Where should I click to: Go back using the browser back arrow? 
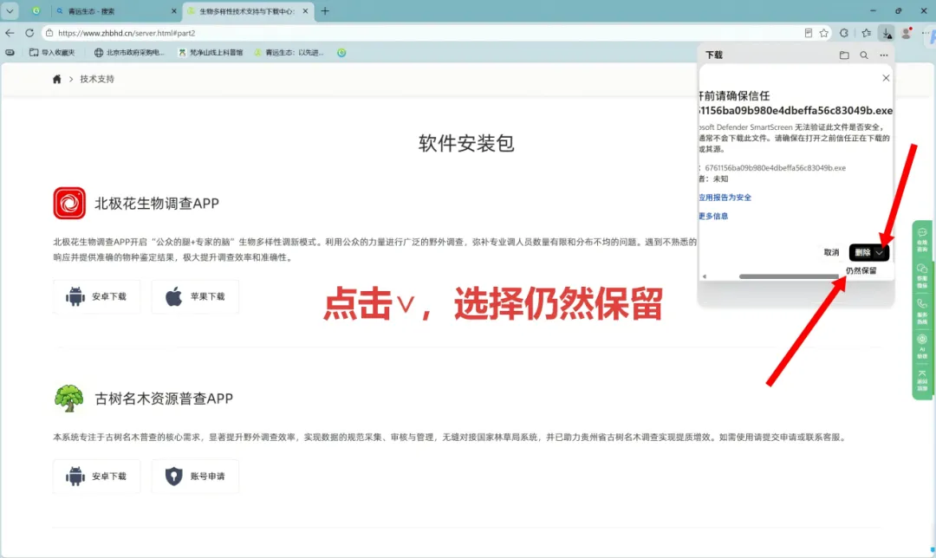(x=10, y=33)
